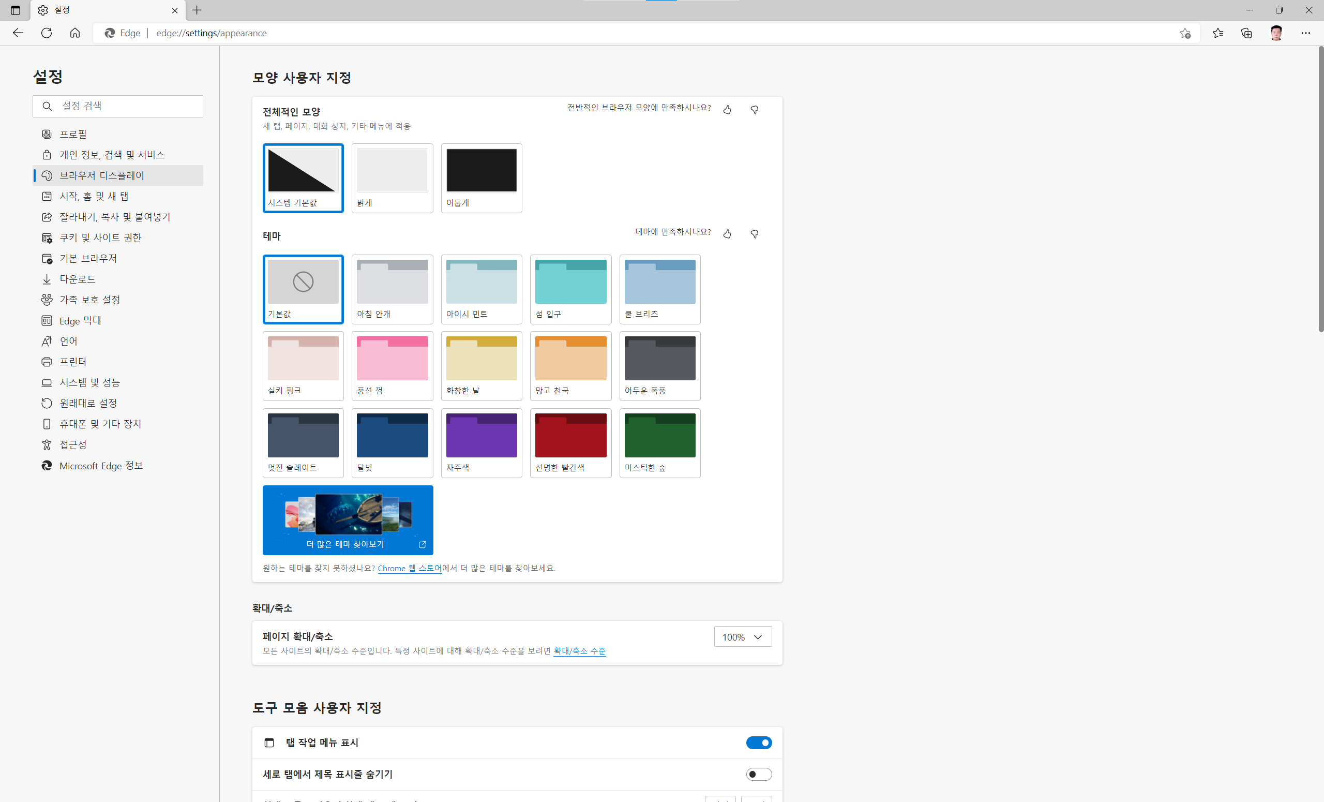Click the profile avatar icon
Screen dimensions: 1324x802
pos(1276,33)
